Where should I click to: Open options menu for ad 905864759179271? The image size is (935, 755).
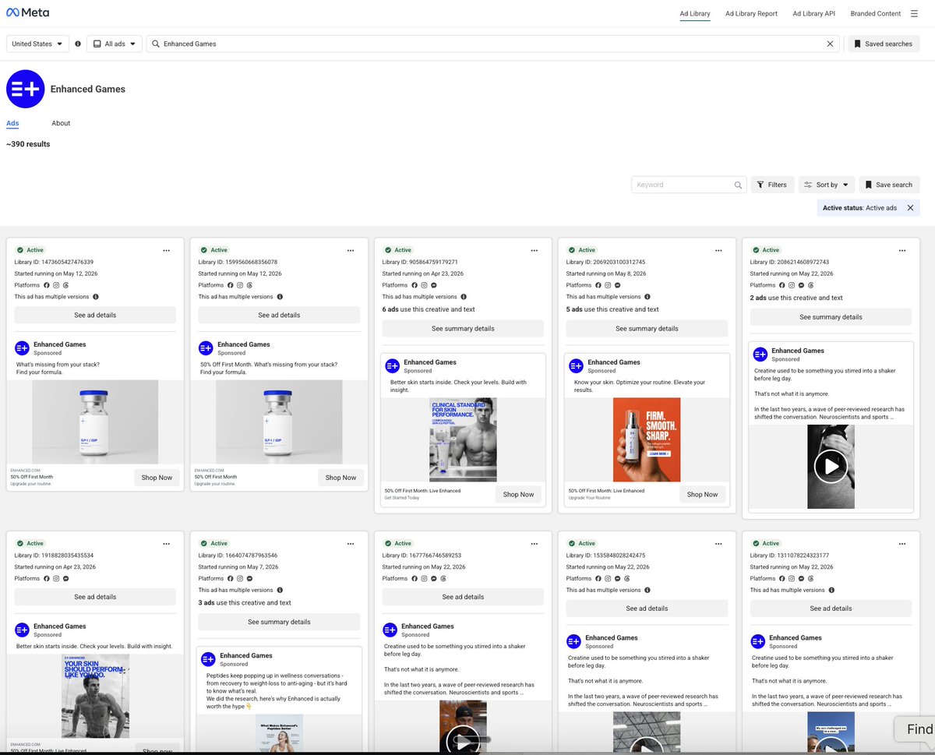534,251
